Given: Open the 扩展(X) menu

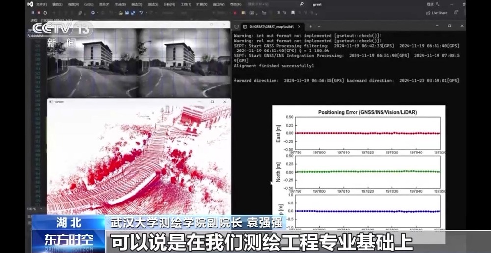Looking at the screenshot, I should pos(202,5).
